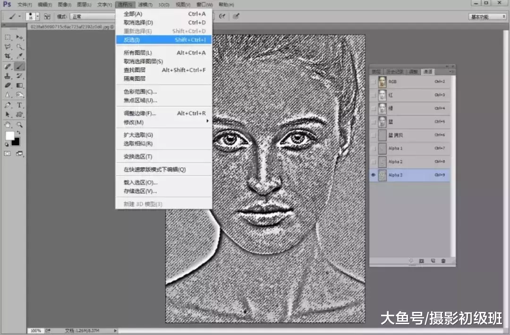Select the Hand tool
Image resolution: width=510 pixels, height=335 pixels.
point(8,125)
